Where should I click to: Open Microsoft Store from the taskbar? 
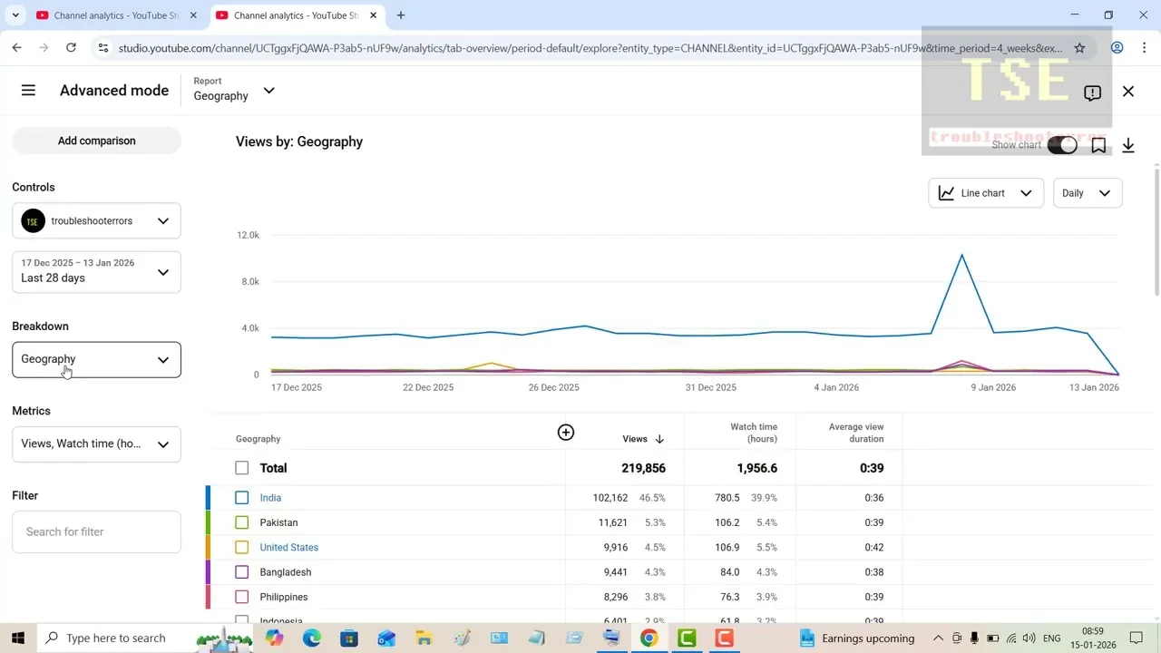click(x=349, y=638)
